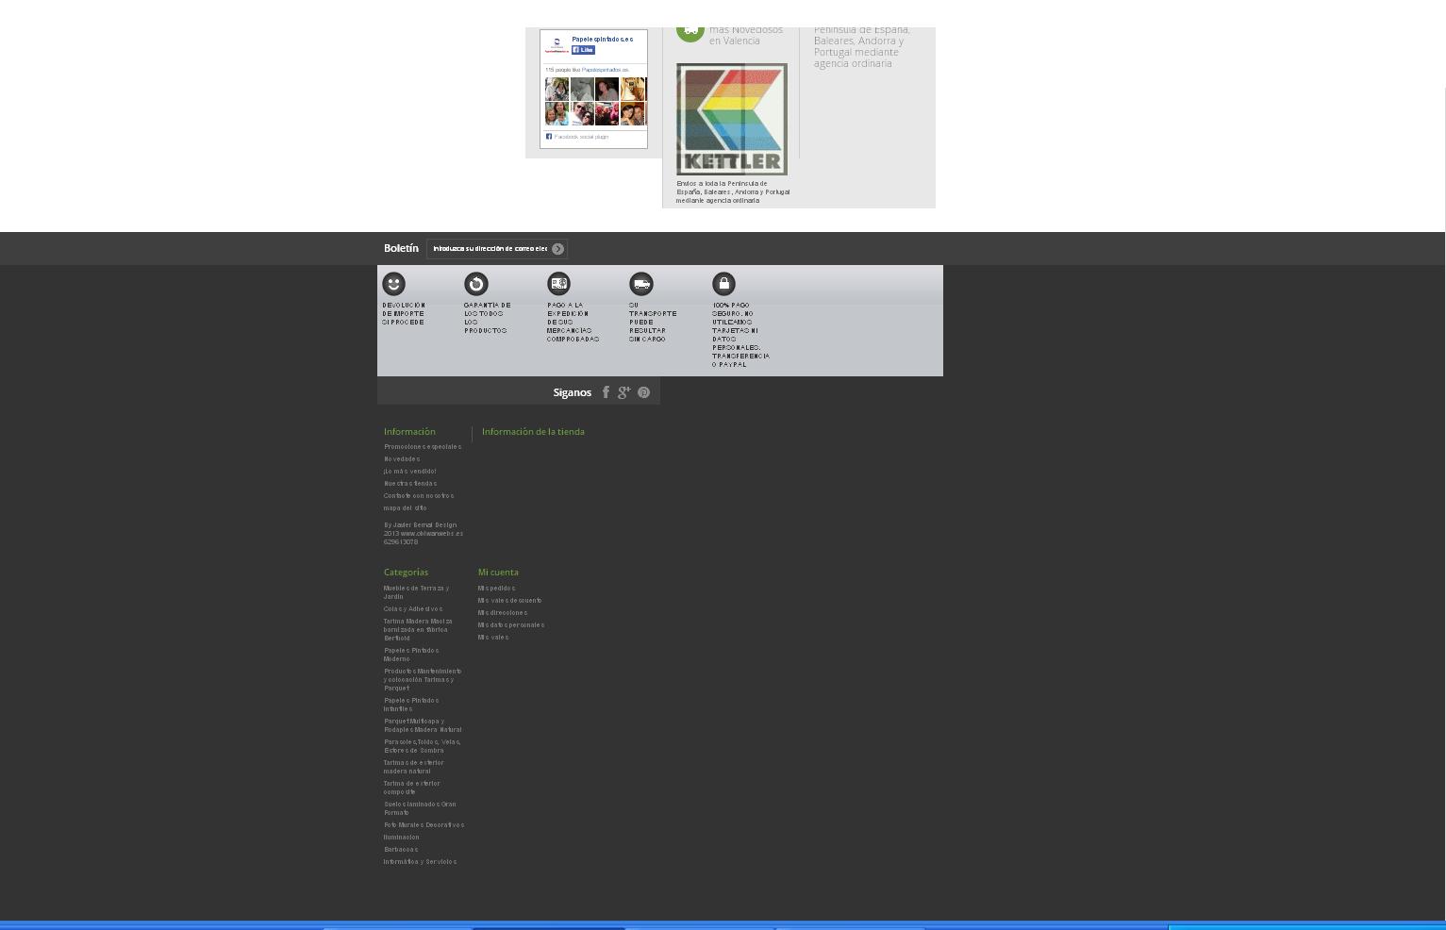This screenshot has width=1446, height=930.
Task: Click the Facebook Like button
Action: coord(583,50)
